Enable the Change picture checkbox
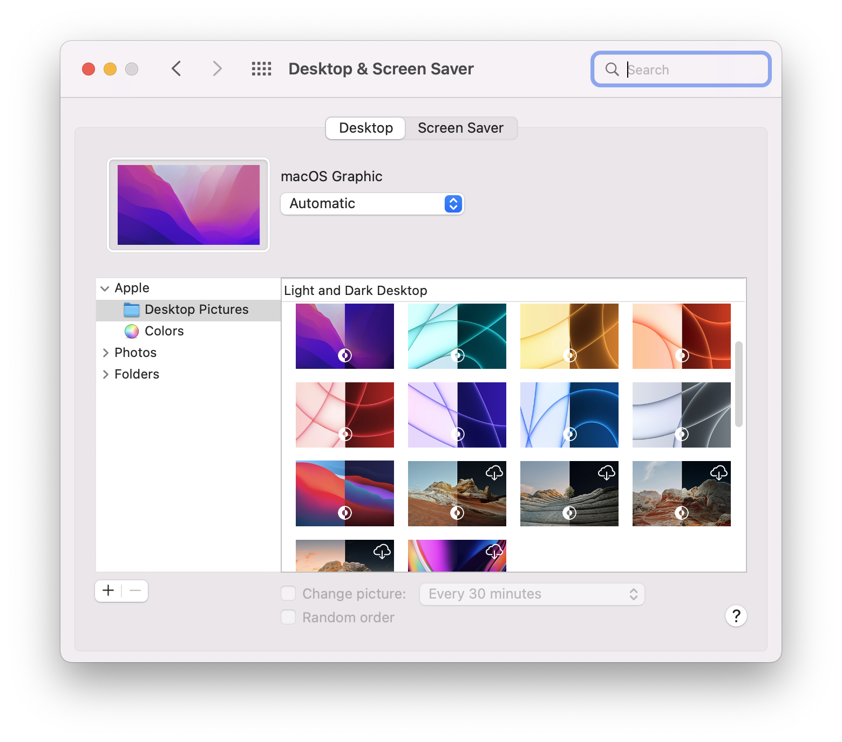The height and width of the screenshot is (742, 842). click(x=288, y=594)
